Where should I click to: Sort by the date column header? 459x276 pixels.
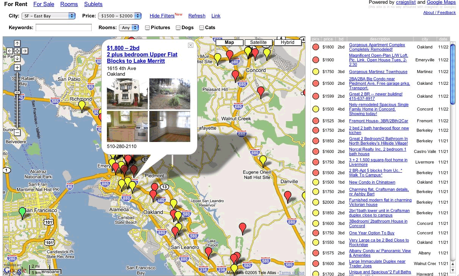(x=443, y=39)
